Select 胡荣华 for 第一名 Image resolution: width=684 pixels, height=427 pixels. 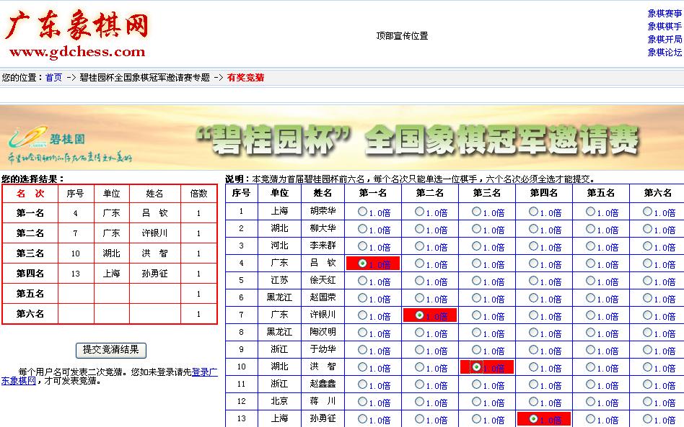pos(362,211)
